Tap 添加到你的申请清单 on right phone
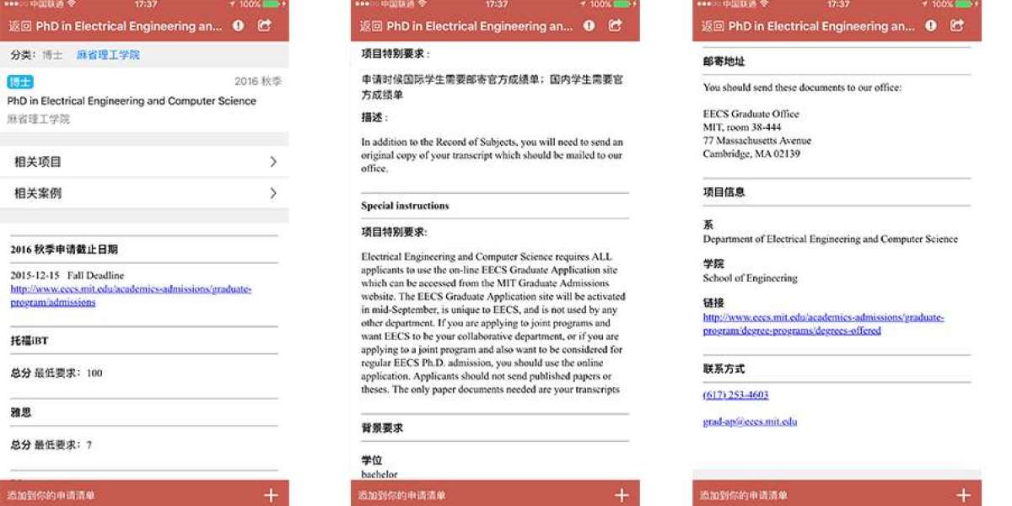The height and width of the screenshot is (506, 1012). tap(743, 496)
